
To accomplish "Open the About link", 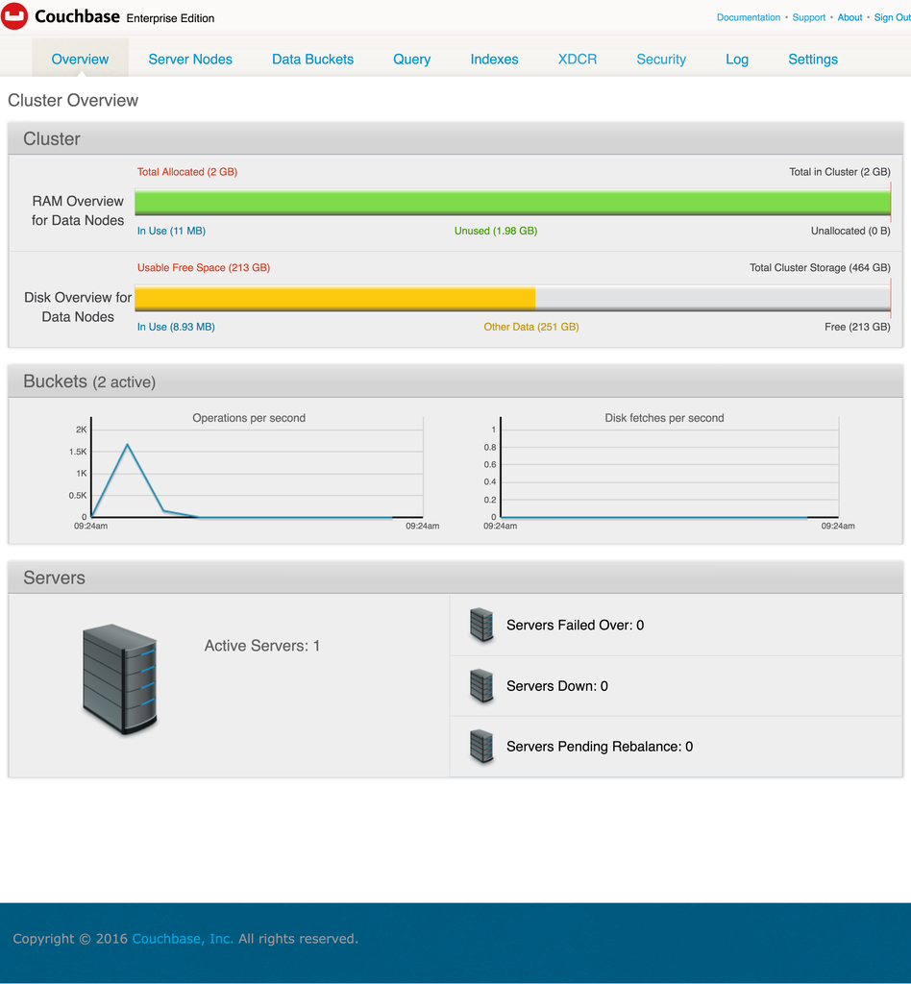I will [x=850, y=17].
